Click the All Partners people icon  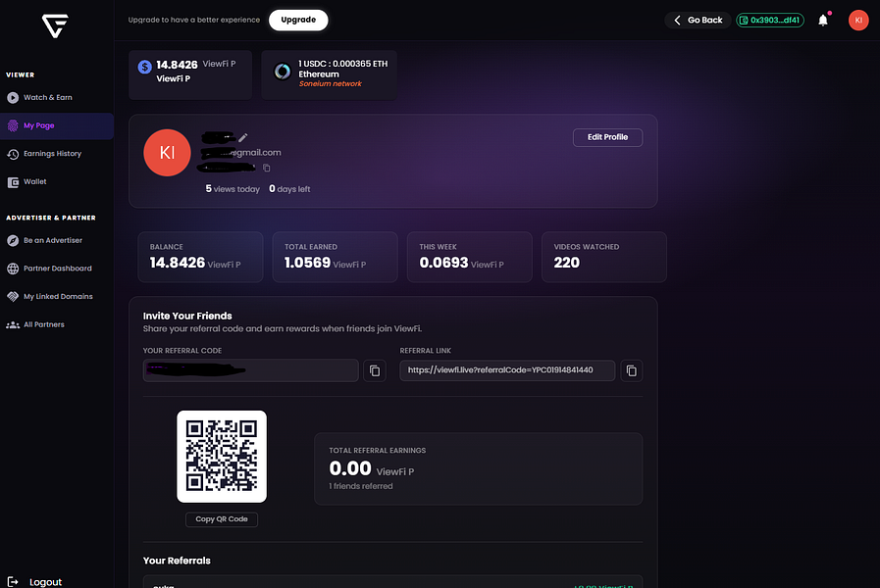[13, 324]
